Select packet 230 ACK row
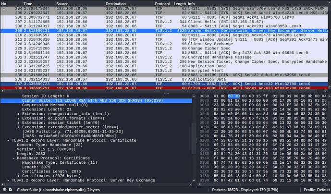The height and width of the screenshot is (194, 331). [x=164, y=53]
